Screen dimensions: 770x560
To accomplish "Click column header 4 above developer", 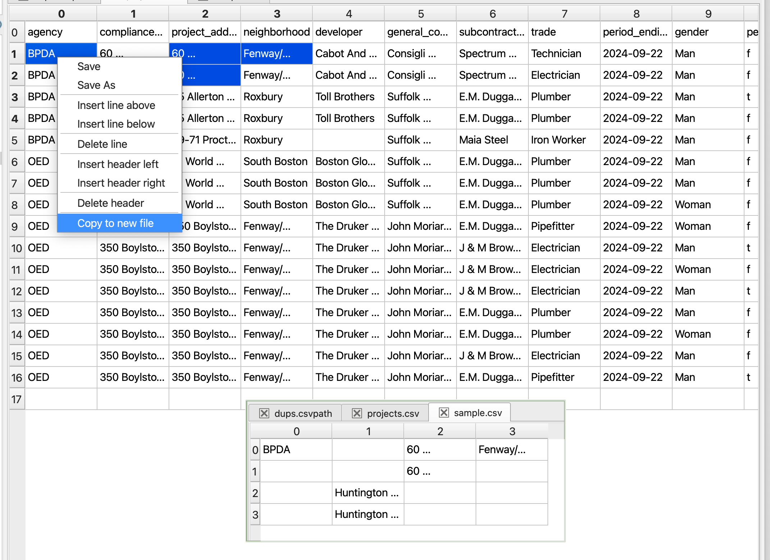I will pos(348,14).
